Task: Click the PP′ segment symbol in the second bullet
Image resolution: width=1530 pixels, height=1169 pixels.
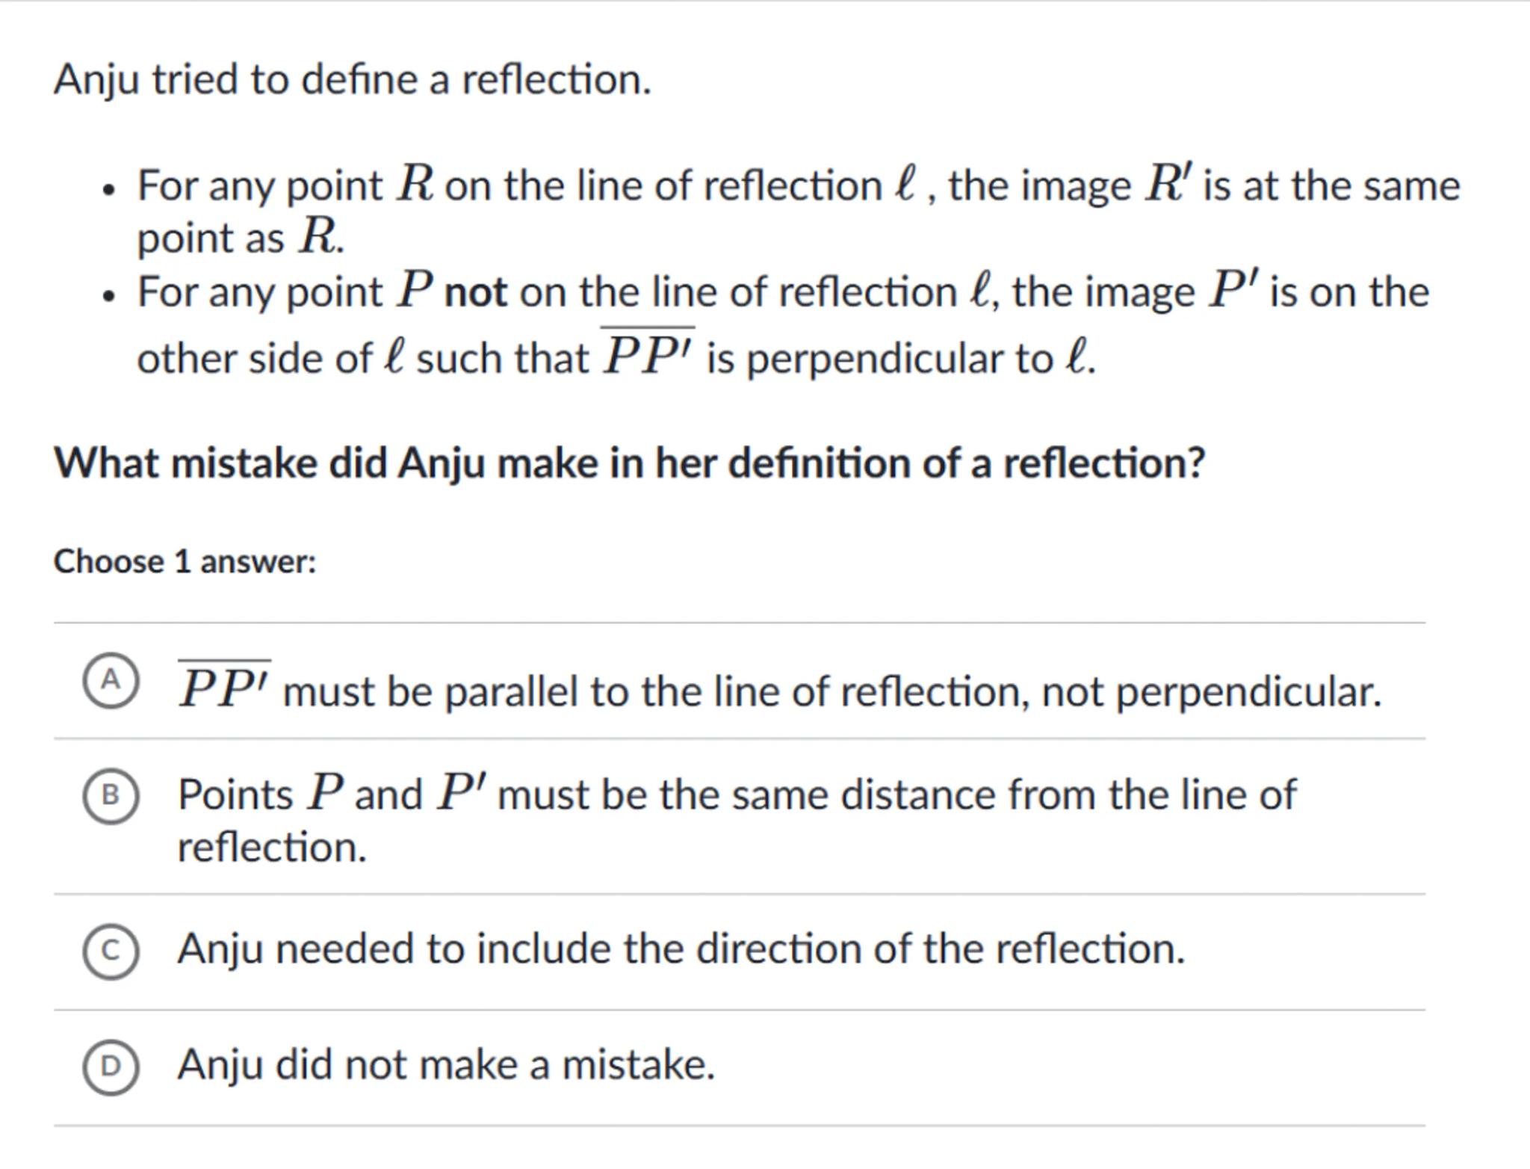Action: pos(648,356)
